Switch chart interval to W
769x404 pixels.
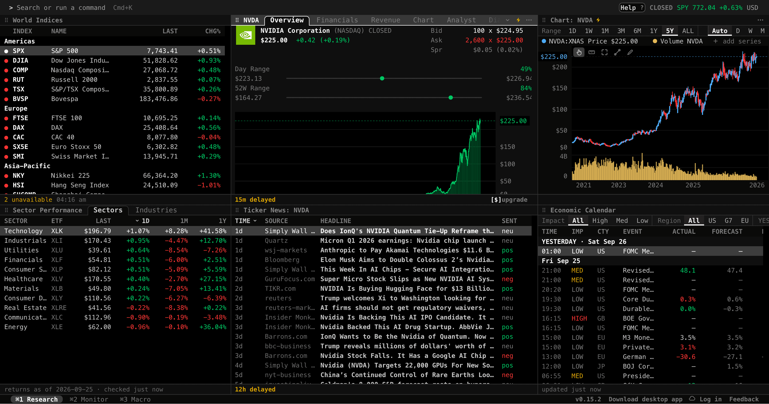point(750,31)
